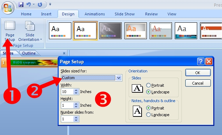This screenshot has height=135, width=222.
Task: Select Portrait for Slides orientation
Action: click(148, 85)
